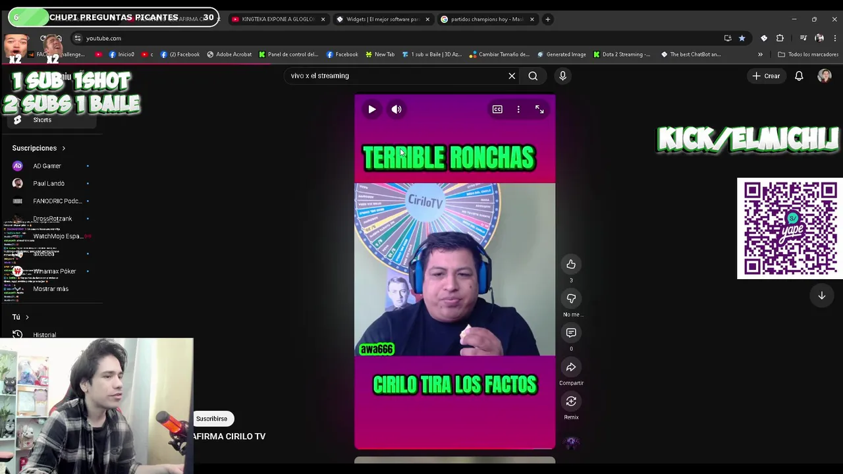
Task: Open the sound's avatar below Remix
Action: (571, 442)
